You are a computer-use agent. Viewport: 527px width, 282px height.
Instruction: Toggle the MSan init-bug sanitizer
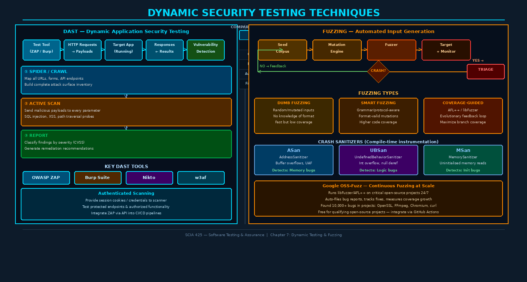(x=463, y=159)
